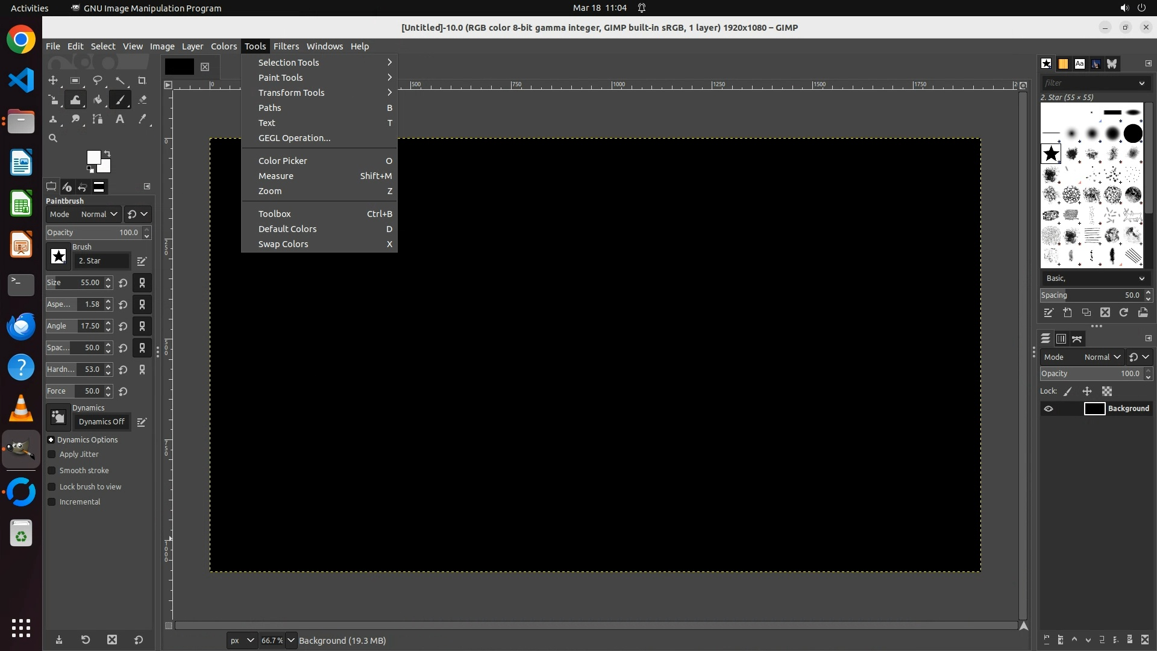
Task: Expand the Dynamics Options section
Action: 51,440
